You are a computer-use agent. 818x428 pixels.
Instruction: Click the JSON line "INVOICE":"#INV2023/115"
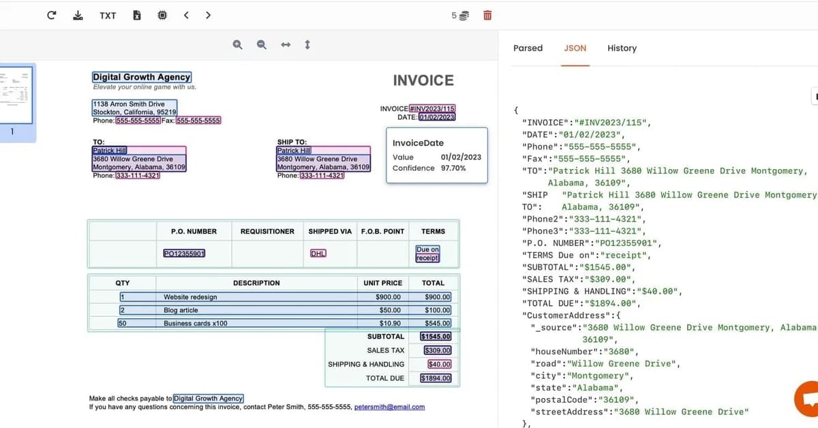click(587, 123)
